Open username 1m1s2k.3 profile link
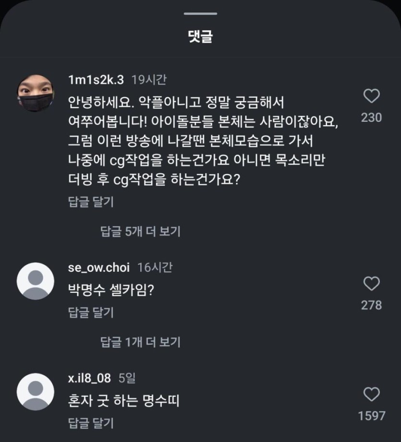This screenshot has width=401, height=442. (96, 80)
